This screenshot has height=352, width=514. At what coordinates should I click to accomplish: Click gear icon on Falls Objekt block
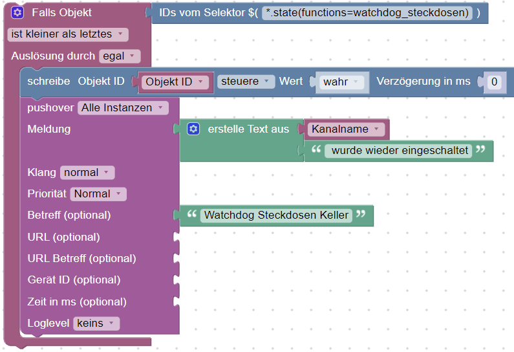tap(17, 13)
